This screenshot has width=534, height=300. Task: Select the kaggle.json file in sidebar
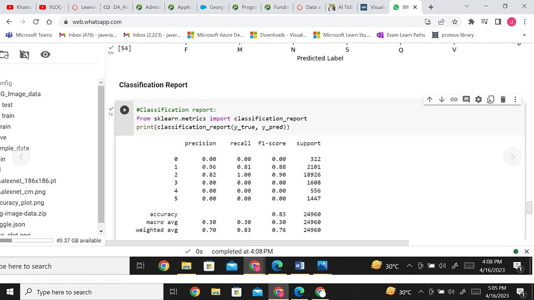(x=12, y=224)
